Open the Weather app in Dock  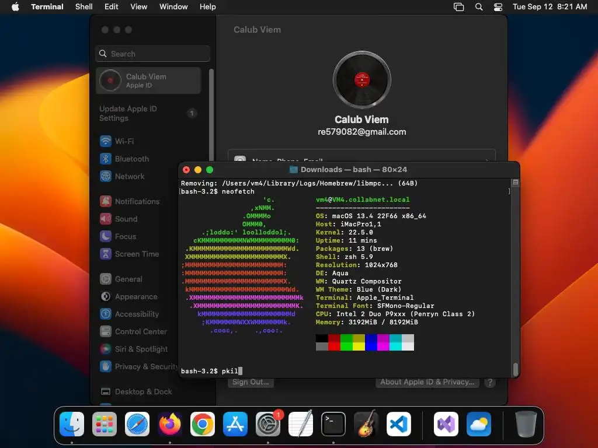[x=479, y=424]
